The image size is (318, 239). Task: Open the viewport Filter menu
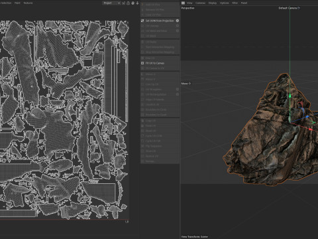point(235,3)
